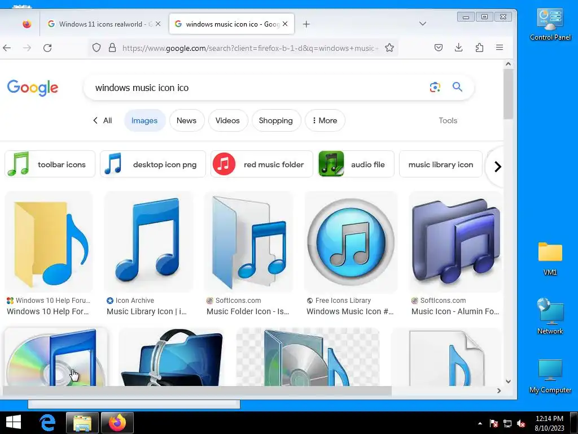Image resolution: width=578 pixels, height=434 pixels.
Task: Close the windows music icon ico tab
Action: pos(285,24)
